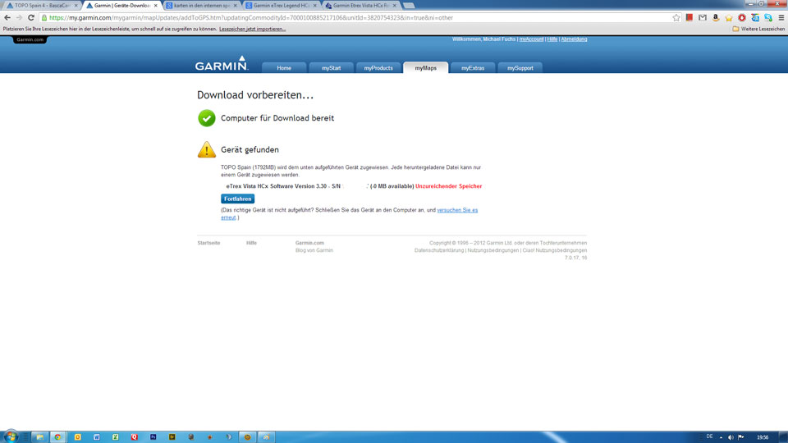Click Lesezeichen jetzt importieren link
The image size is (788, 443).
coord(252,30)
